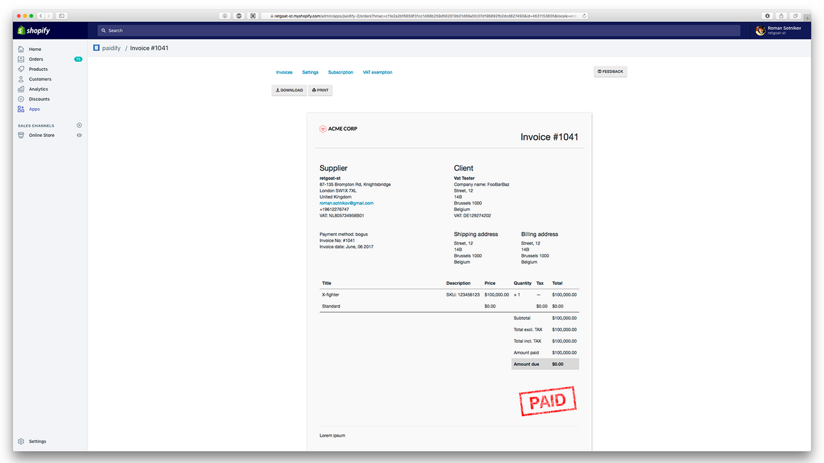The width and height of the screenshot is (824, 463).
Task: Select the Invoices tab
Action: (x=284, y=72)
